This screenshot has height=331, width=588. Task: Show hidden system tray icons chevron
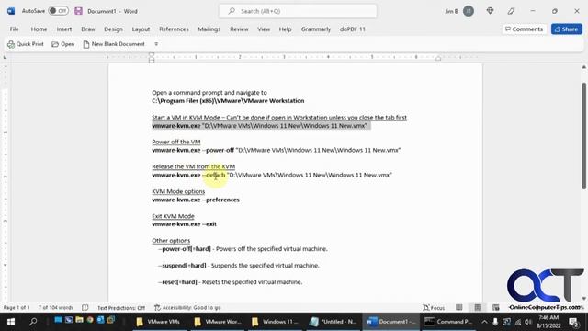coord(484,322)
